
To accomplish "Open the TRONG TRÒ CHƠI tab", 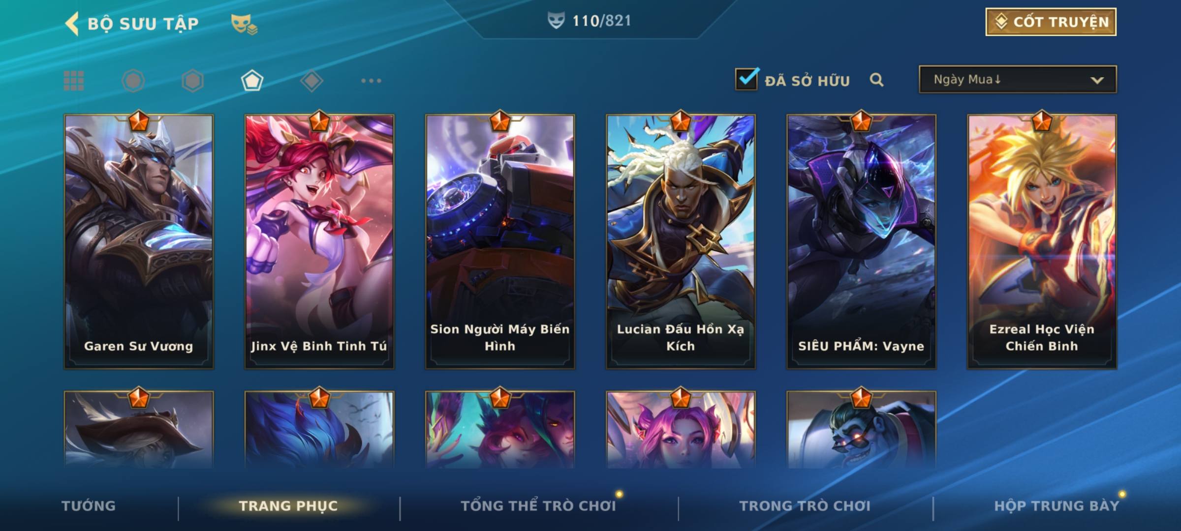I will [805, 506].
